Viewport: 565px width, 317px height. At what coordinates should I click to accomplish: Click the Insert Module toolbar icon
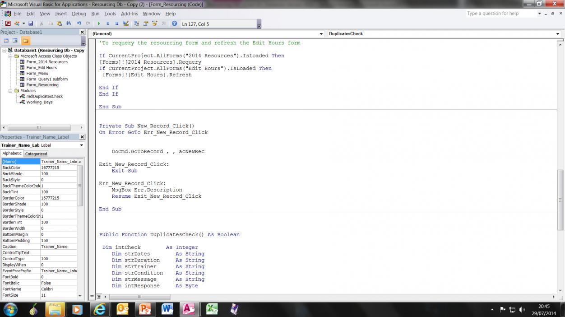17,23
